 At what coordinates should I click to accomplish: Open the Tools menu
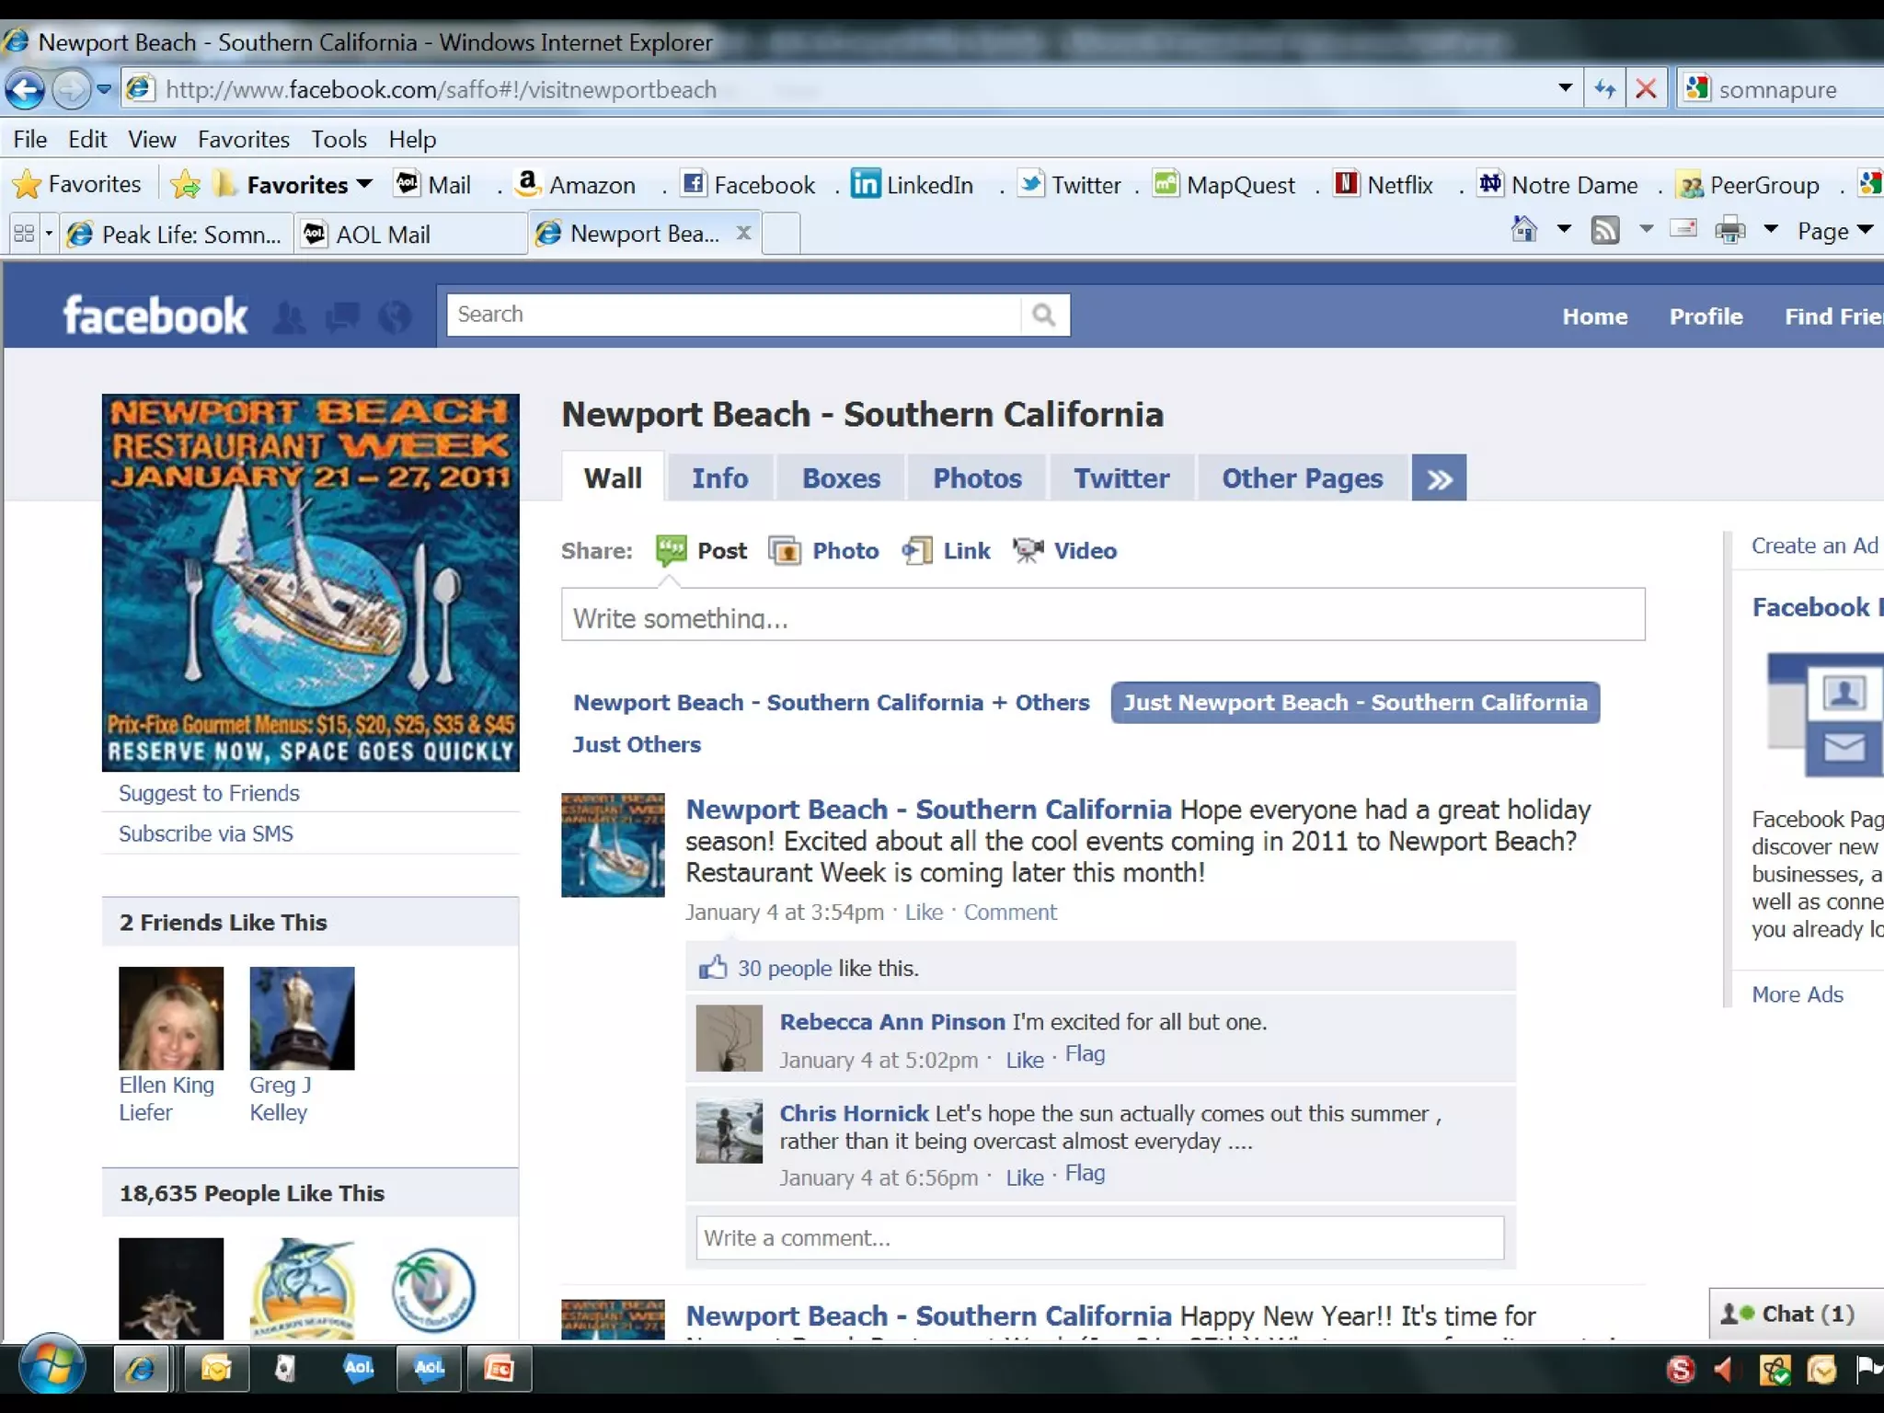tap(339, 140)
